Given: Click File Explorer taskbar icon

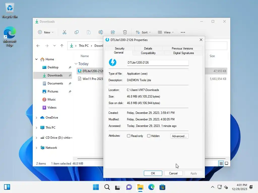Looking at the screenshot, I should tap(140, 187).
